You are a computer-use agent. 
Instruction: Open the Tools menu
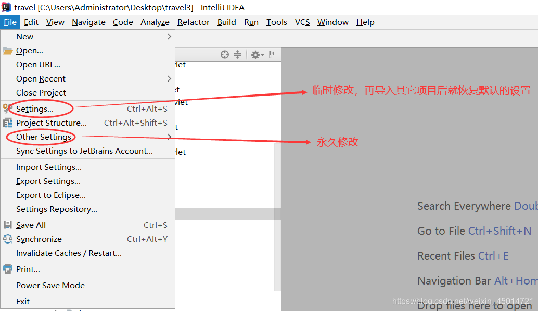click(x=277, y=22)
